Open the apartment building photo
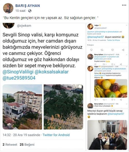This screenshot has height=152, width=129. coord(22,107)
